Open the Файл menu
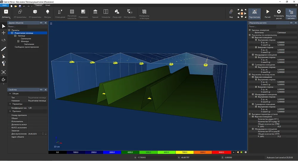 click(x=4, y=5)
